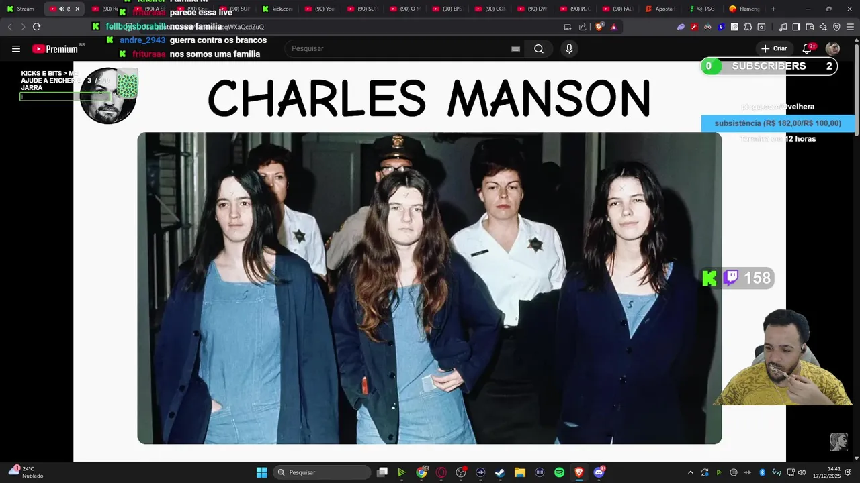Screen dimensions: 860x483
Task: Switch to the (90) FAL YouTube tab
Action: click(618, 9)
